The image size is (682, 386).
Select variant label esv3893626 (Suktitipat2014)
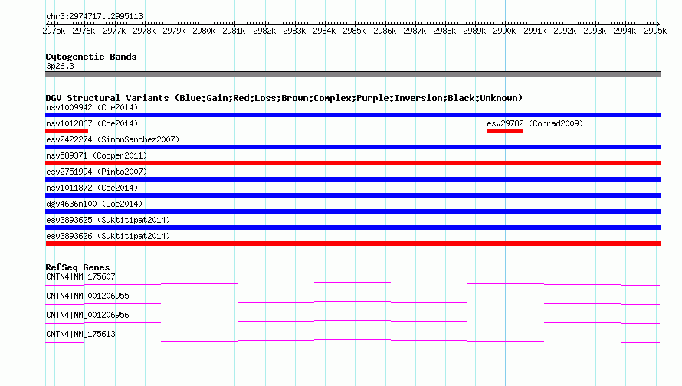(x=108, y=236)
